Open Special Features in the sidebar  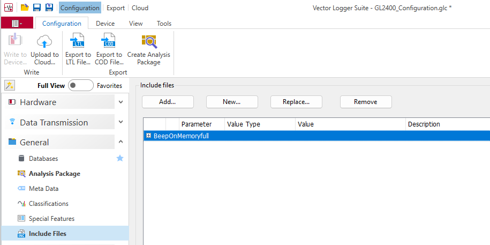pyautogui.click(x=51, y=219)
